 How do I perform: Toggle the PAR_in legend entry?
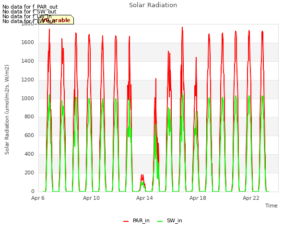[136, 221]
